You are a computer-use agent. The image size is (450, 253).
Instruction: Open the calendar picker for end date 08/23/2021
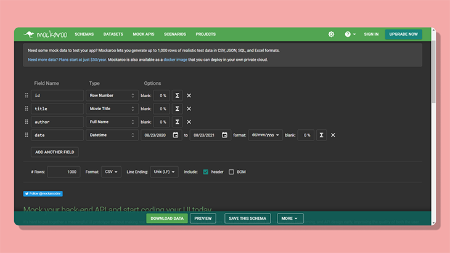coord(224,135)
